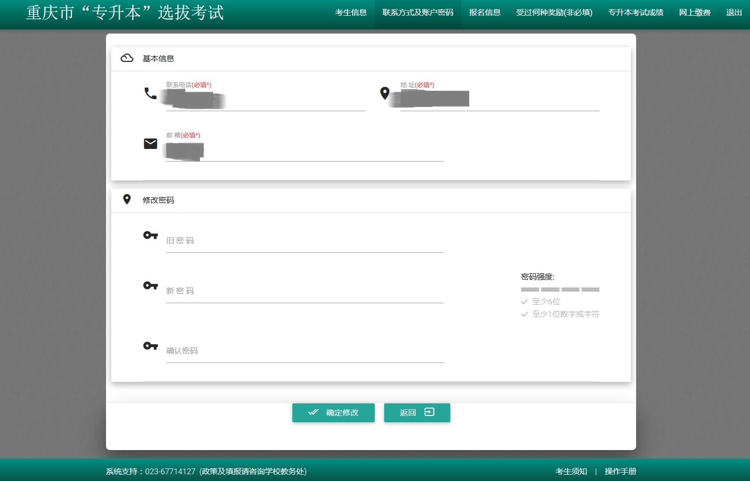Click the 确定修改 button
This screenshot has width=750, height=481.
coord(333,413)
